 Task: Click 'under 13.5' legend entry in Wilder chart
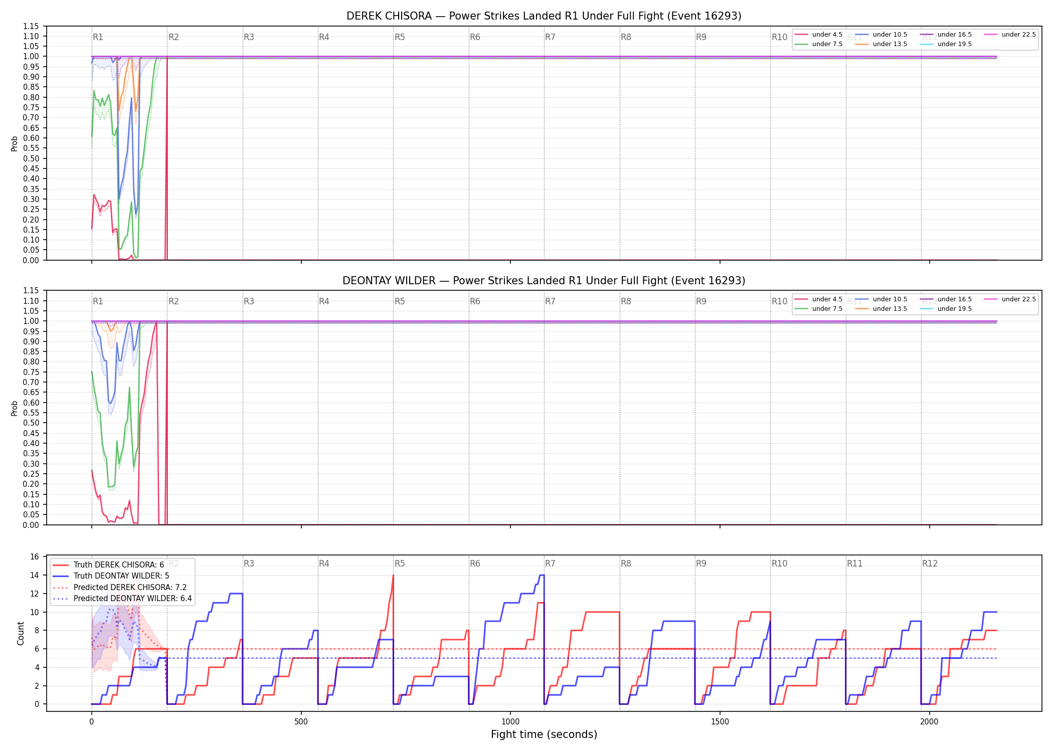(881, 309)
